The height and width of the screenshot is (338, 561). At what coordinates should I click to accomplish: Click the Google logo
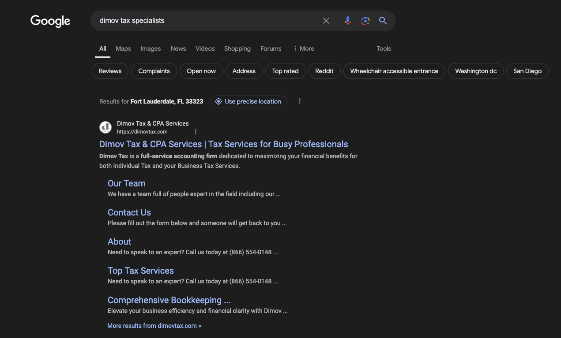50,20
